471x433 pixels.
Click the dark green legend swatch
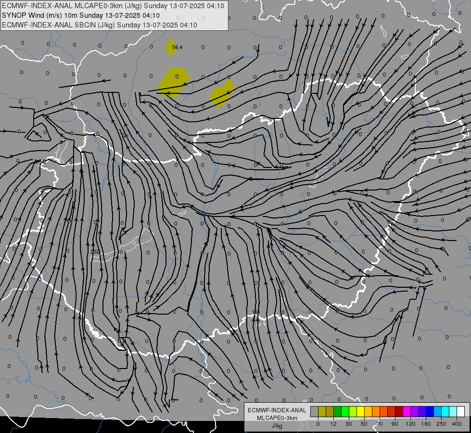337,411
